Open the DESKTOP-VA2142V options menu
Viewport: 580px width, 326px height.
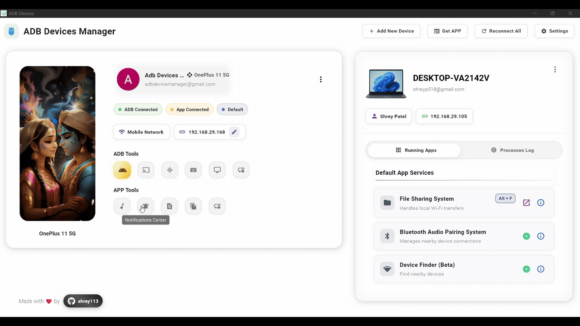pyautogui.click(x=555, y=69)
